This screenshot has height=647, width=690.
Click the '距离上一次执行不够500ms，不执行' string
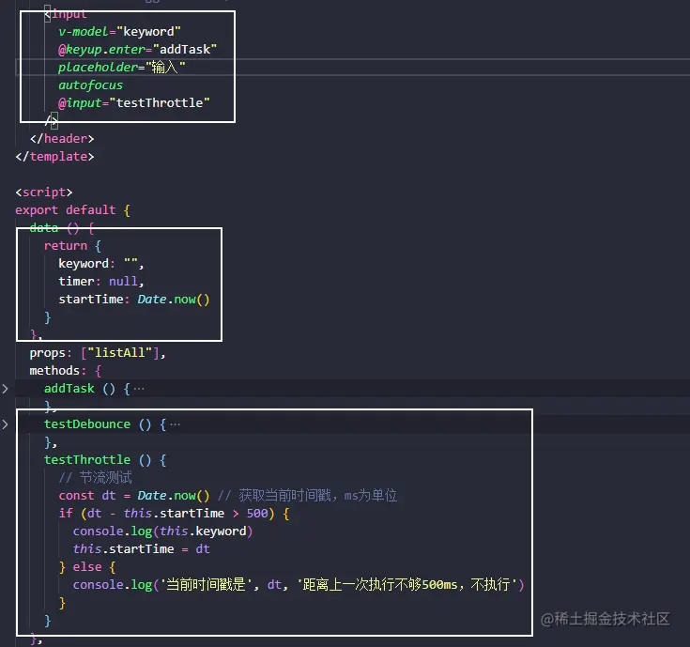coord(407,584)
